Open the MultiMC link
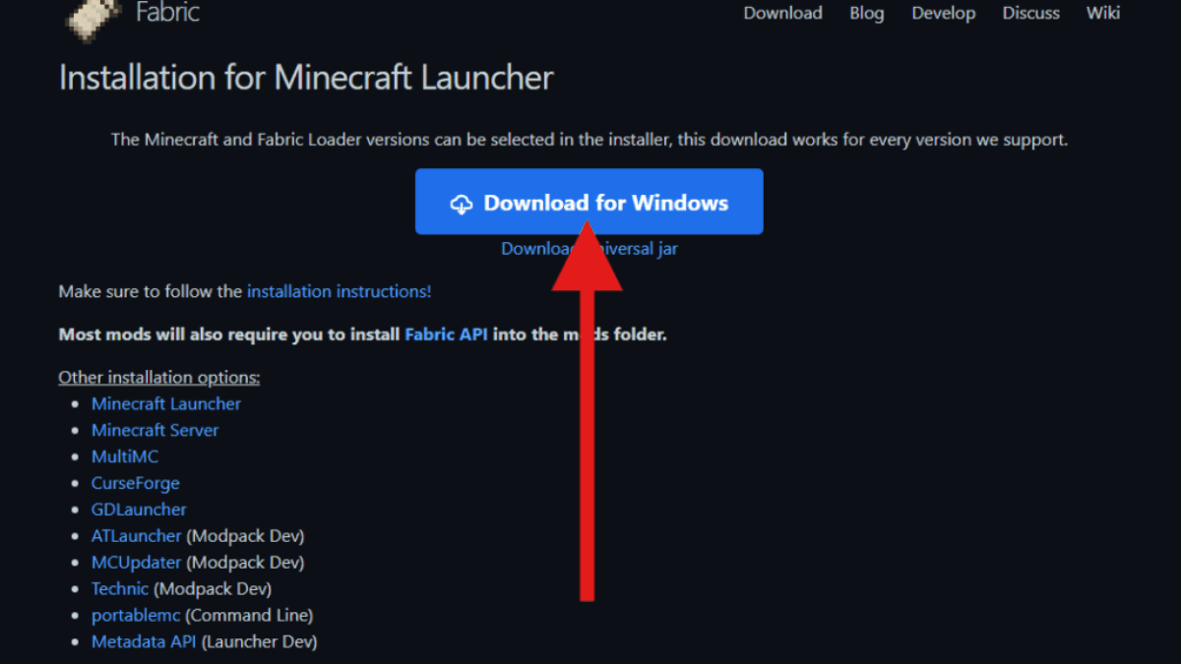The height and width of the screenshot is (664, 1181). tap(124, 456)
